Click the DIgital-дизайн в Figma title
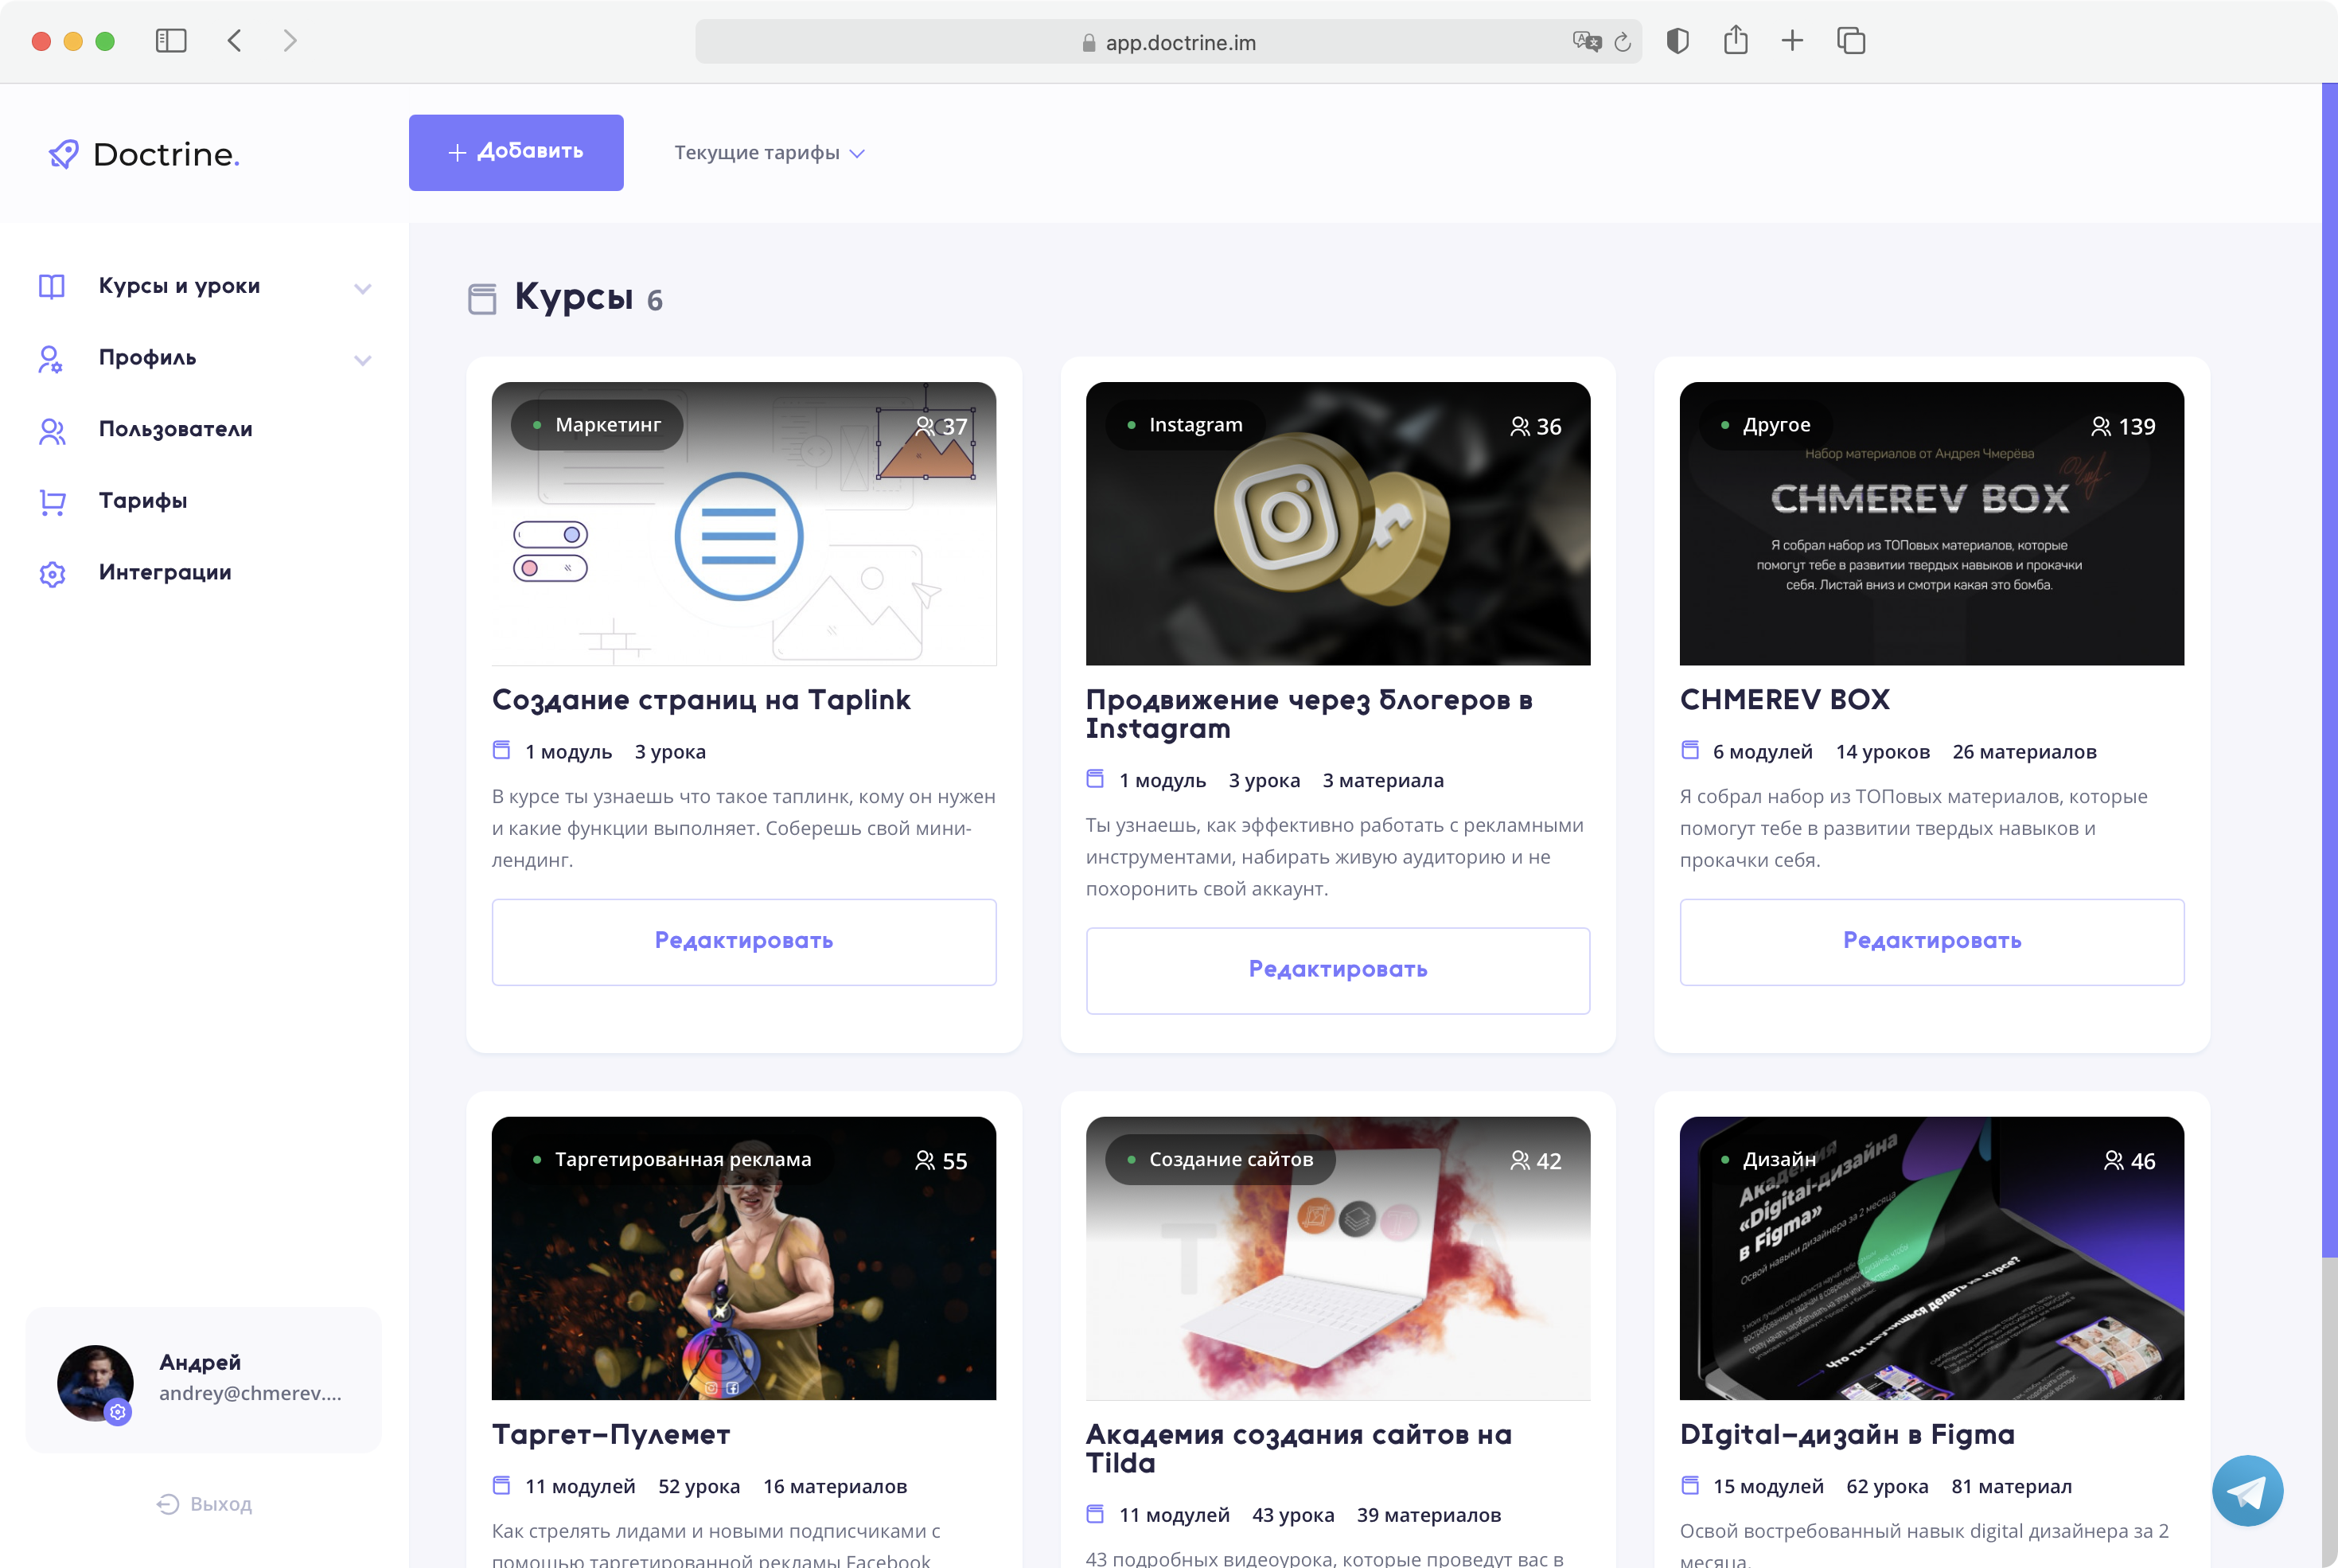The image size is (2338, 1568). [1847, 1435]
